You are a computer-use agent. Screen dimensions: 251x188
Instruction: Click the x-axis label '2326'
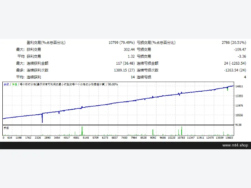pos(38,137)
